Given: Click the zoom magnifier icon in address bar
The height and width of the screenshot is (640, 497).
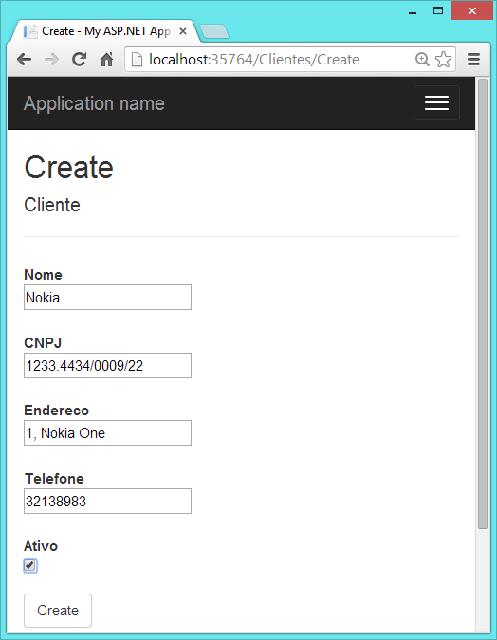Looking at the screenshot, I should point(422,60).
